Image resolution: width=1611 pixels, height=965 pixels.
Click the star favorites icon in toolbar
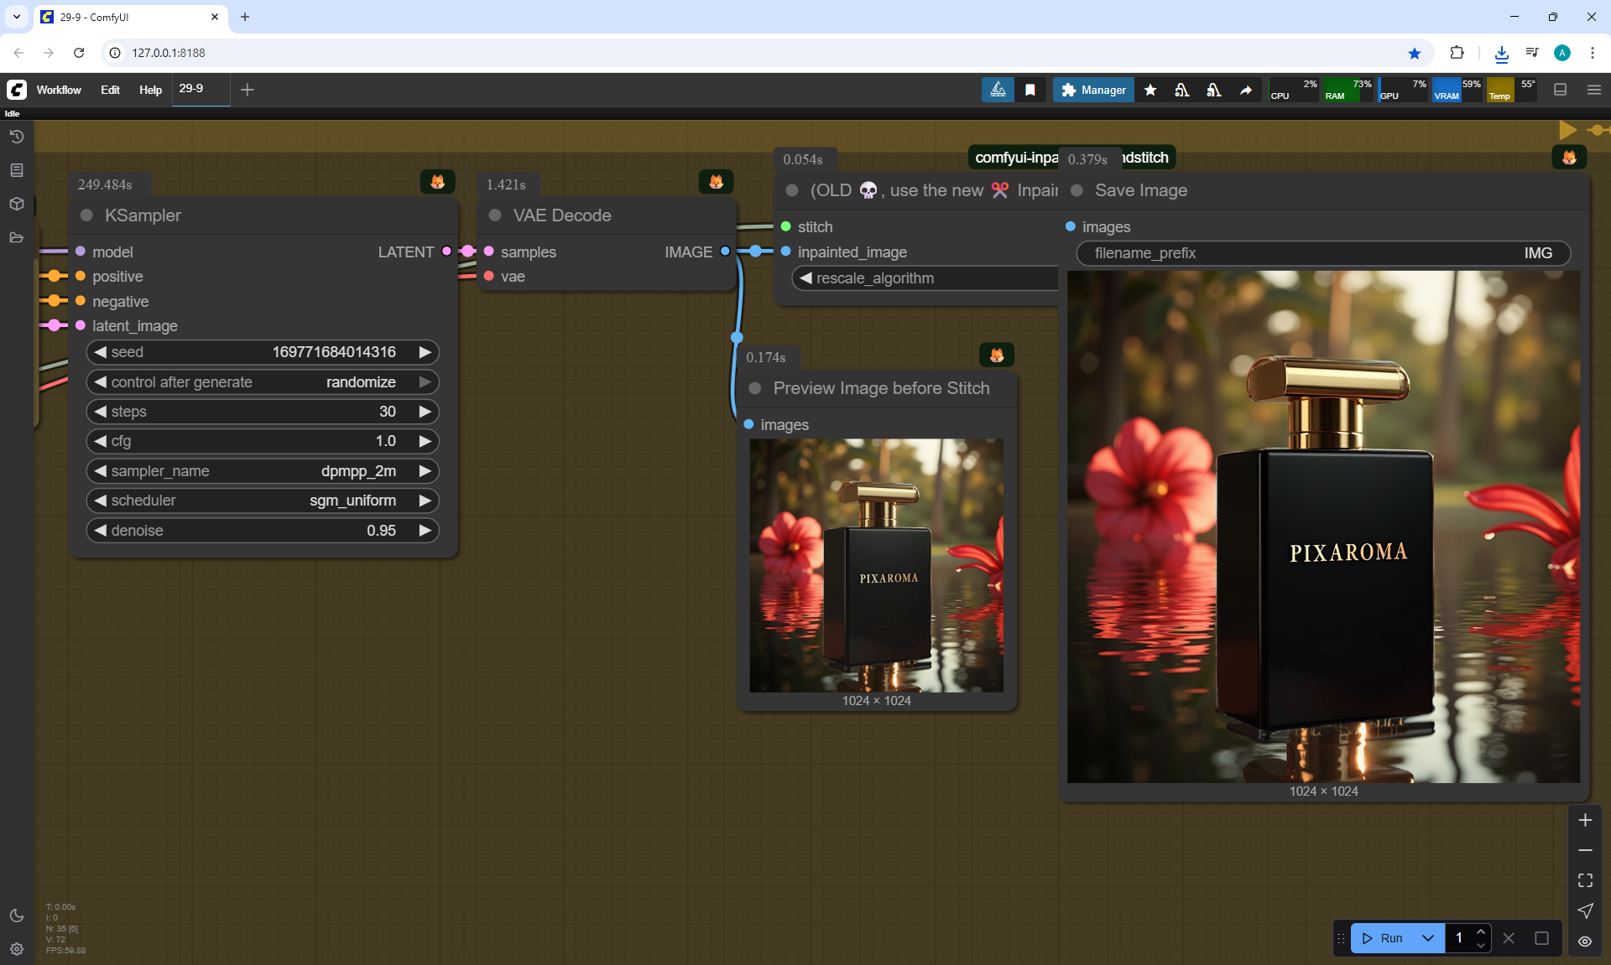point(1150,90)
